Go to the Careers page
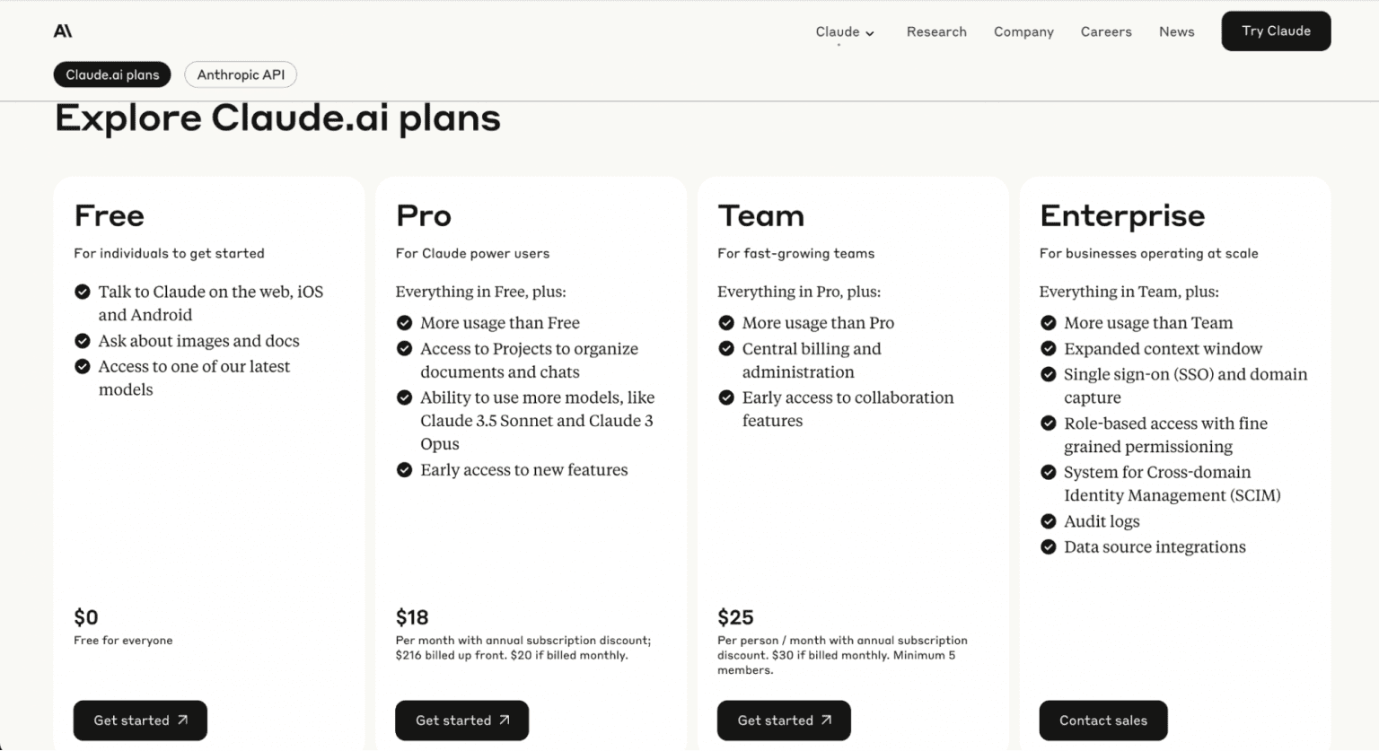1379x751 pixels. click(x=1106, y=32)
